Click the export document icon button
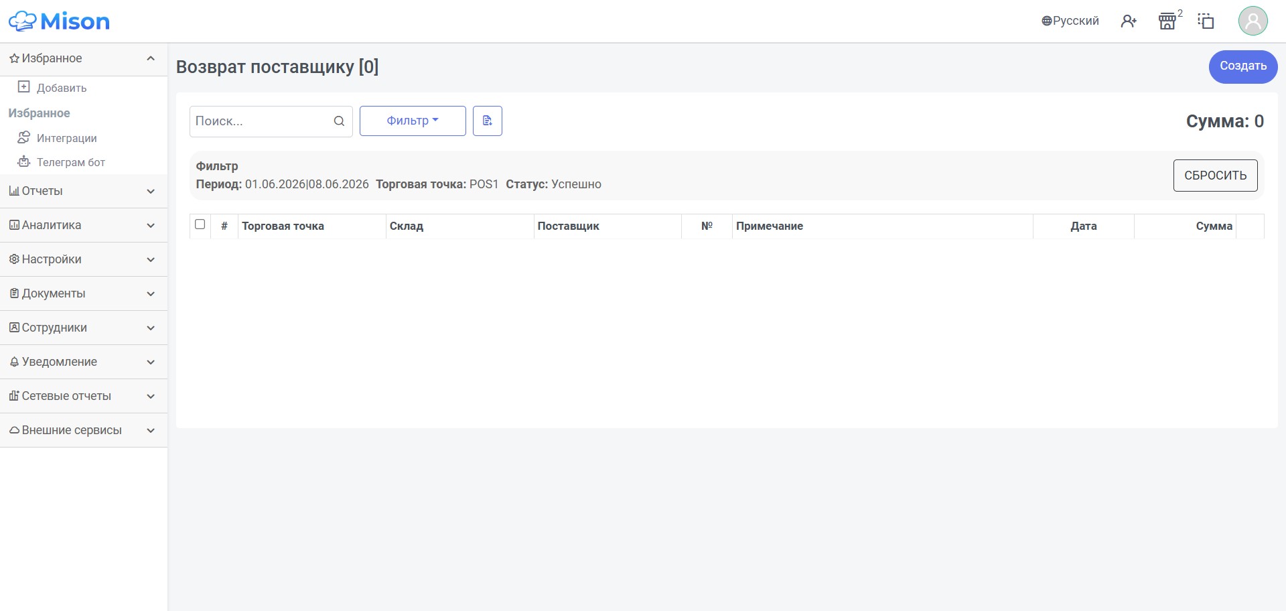This screenshot has height=611, width=1286. click(488, 121)
